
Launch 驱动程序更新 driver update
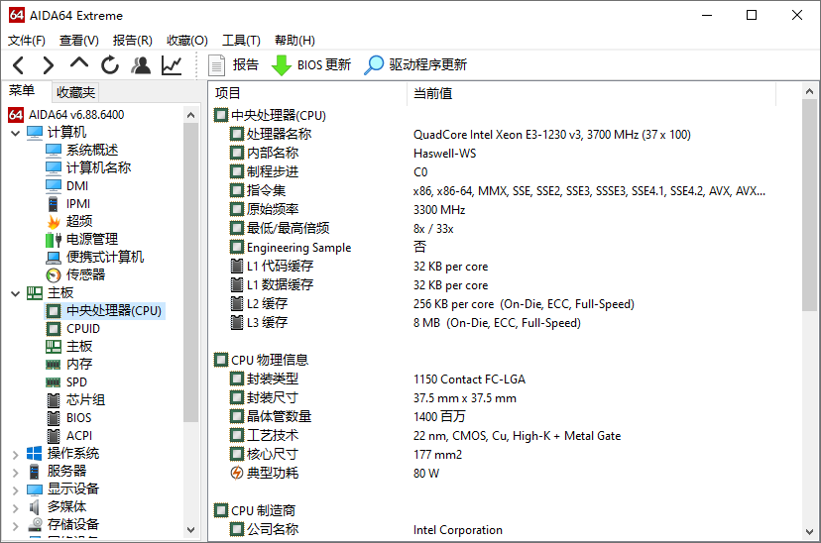coord(415,64)
